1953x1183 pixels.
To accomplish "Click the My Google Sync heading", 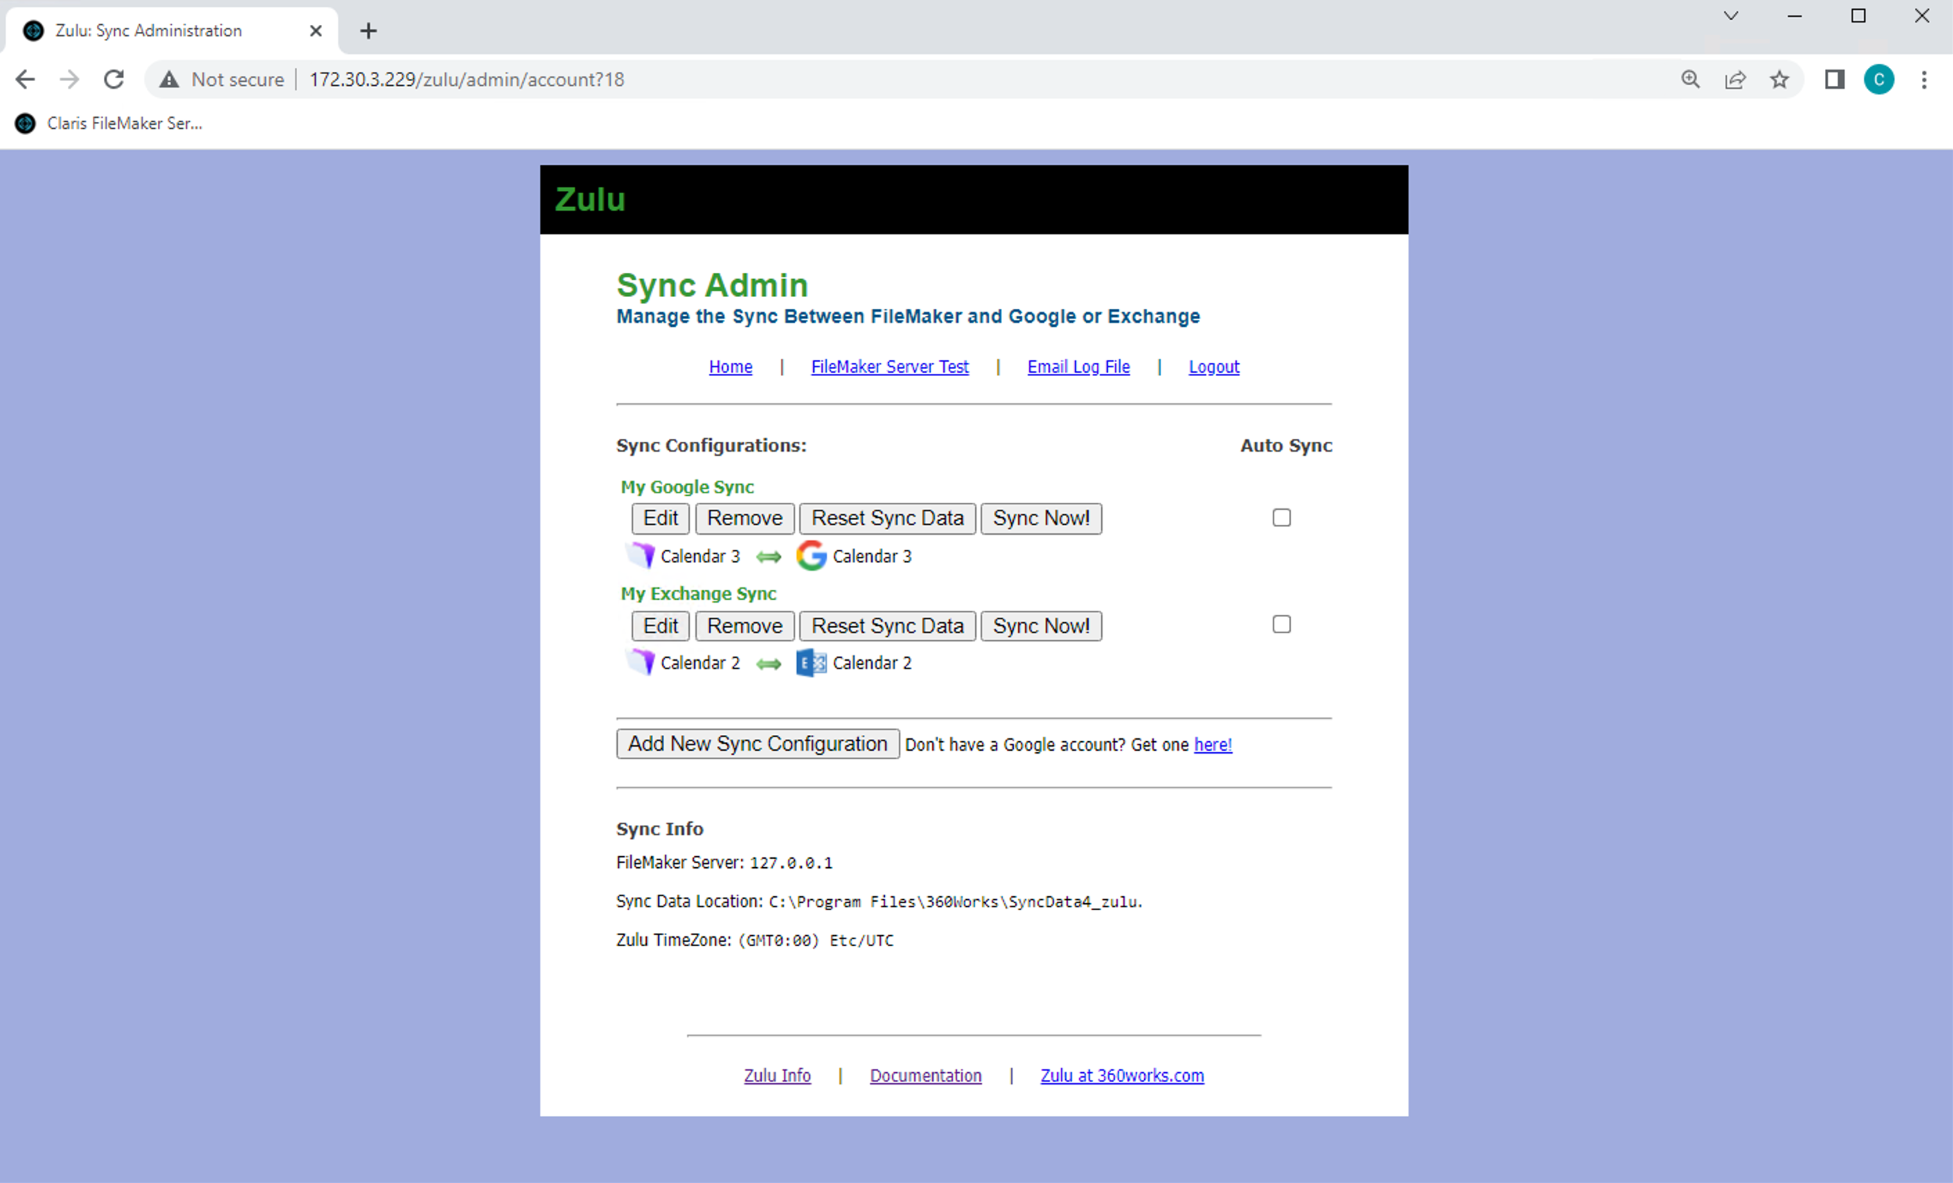I will point(687,487).
